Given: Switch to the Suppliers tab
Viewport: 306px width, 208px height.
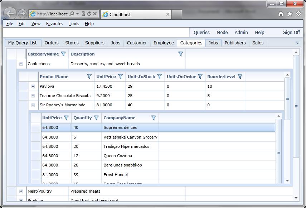Looking at the screenshot, I should tap(94, 43).
